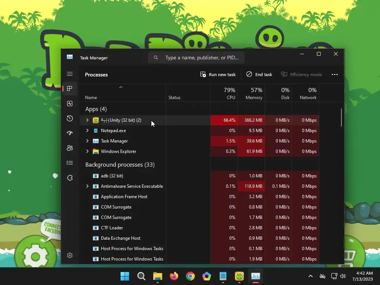Open the Performance page in sidebar
380x285 pixels.
click(x=70, y=104)
